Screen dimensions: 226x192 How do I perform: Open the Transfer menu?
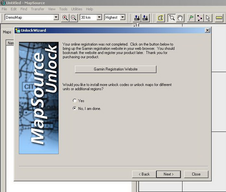(x=37, y=9)
